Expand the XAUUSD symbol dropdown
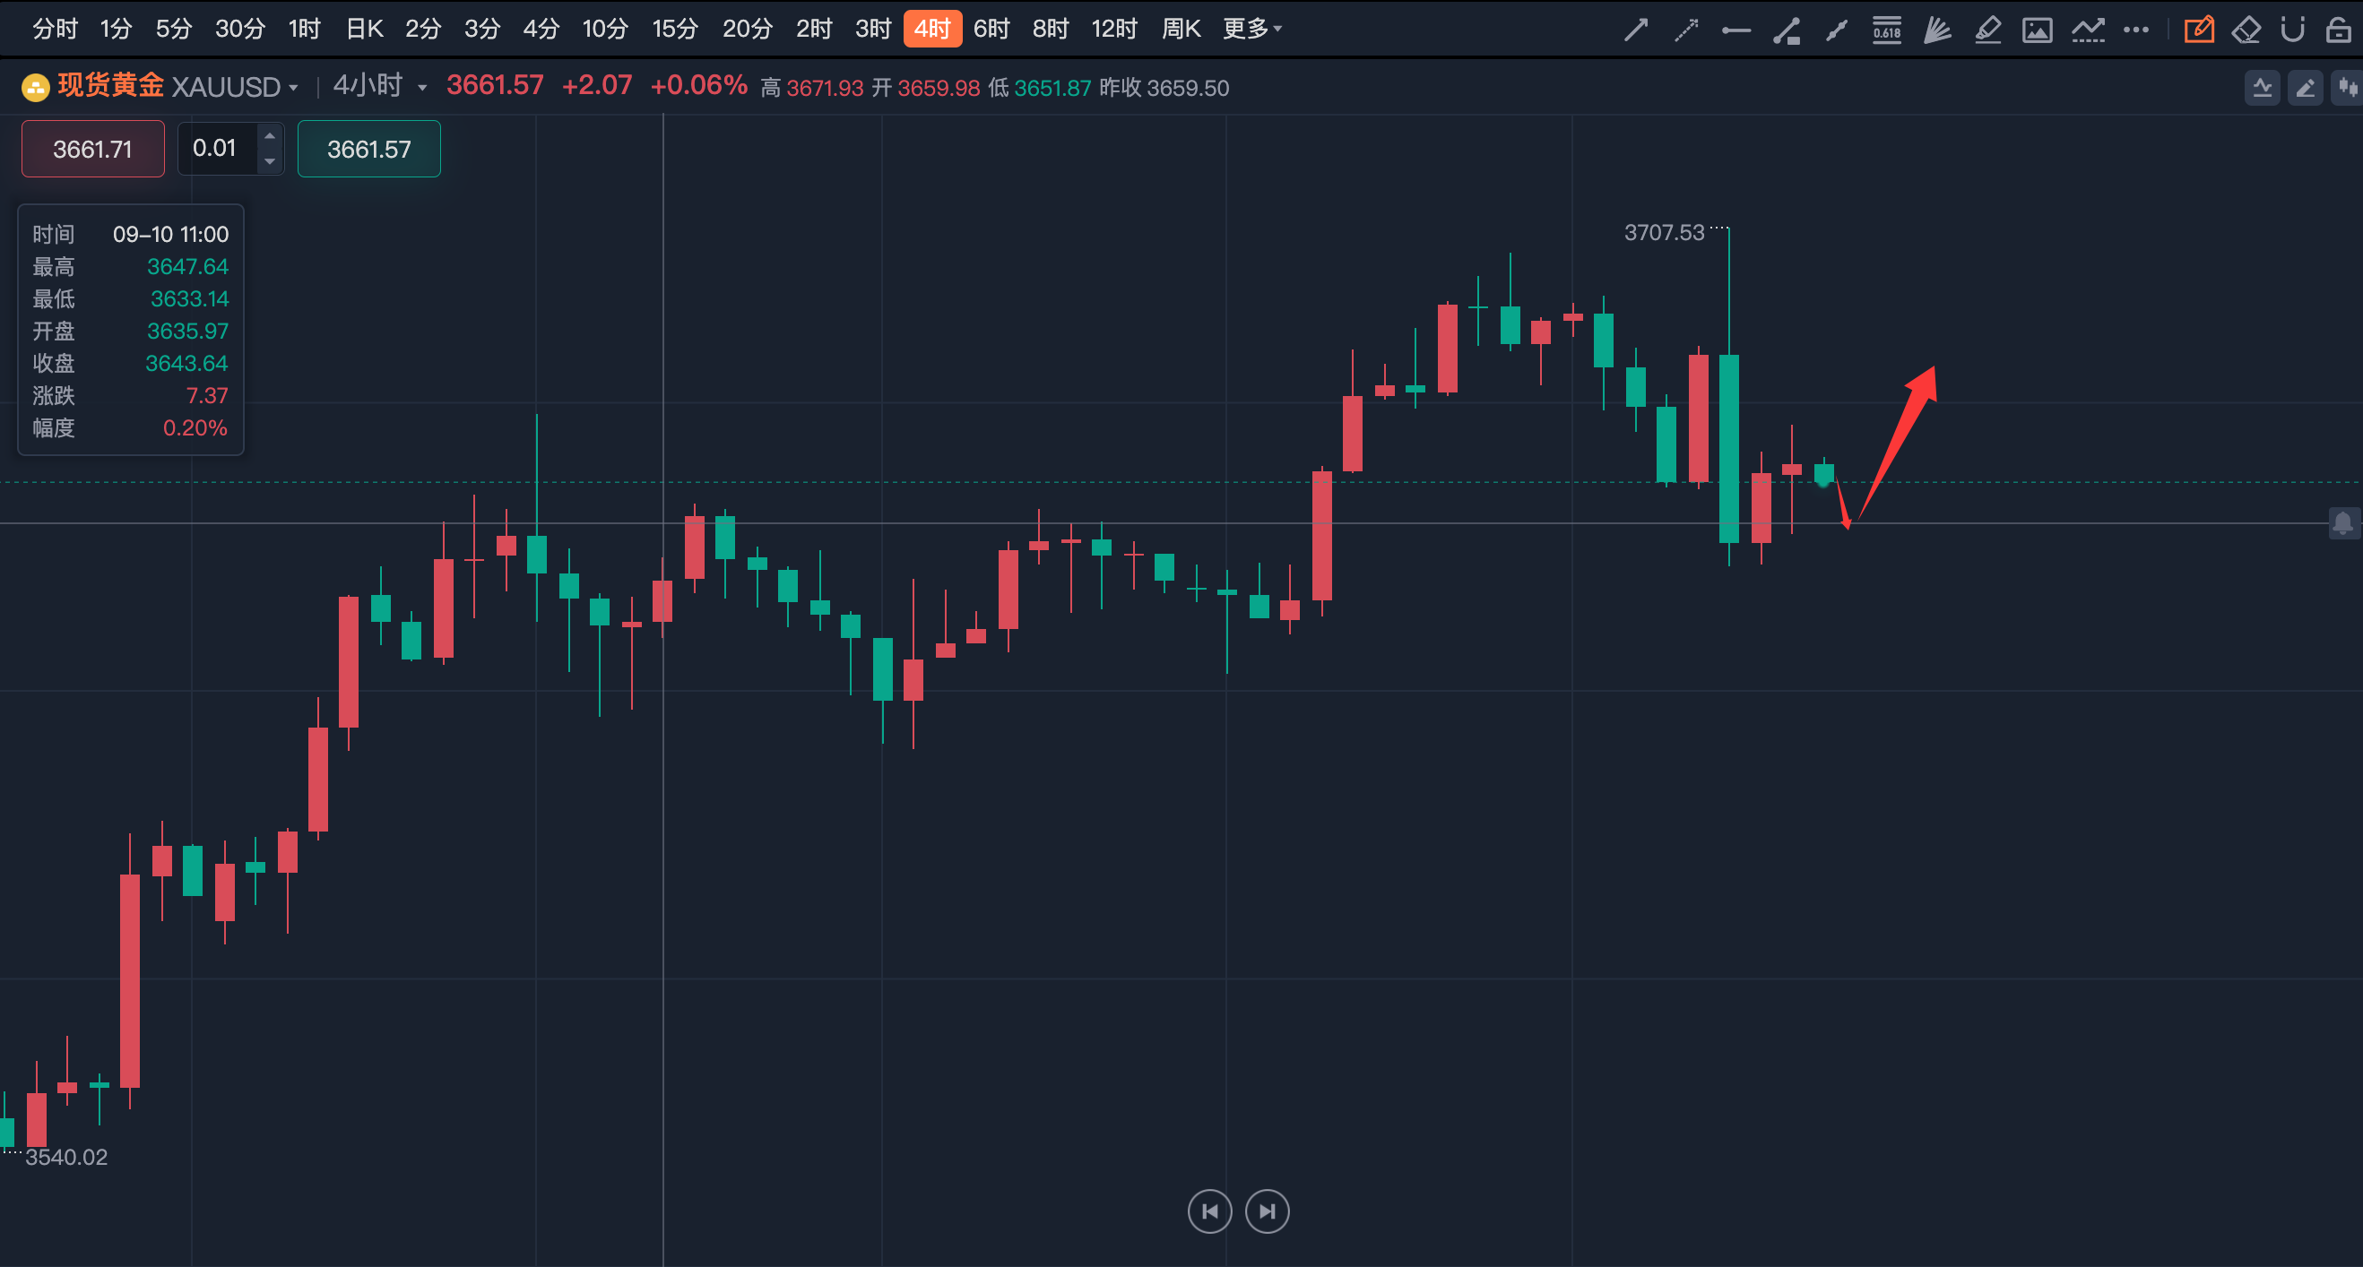The height and width of the screenshot is (1267, 2363). pyautogui.click(x=293, y=88)
